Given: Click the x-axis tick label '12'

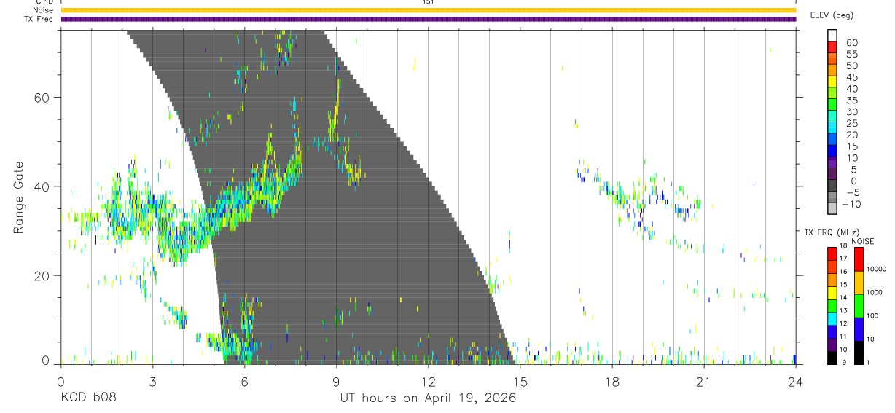Looking at the screenshot, I should pyautogui.click(x=429, y=381).
